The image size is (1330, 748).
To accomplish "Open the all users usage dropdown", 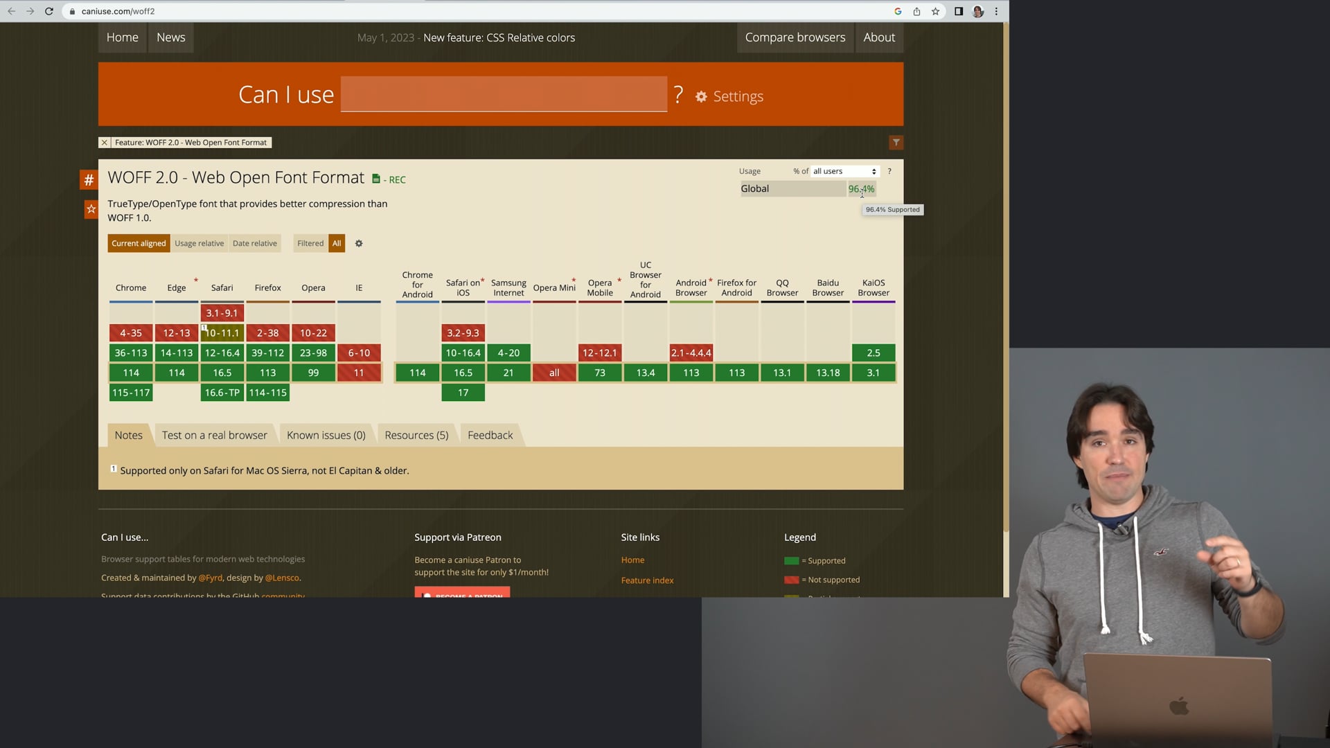I will tap(844, 171).
